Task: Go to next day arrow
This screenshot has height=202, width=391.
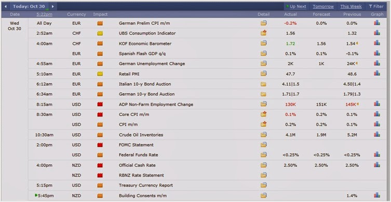Action: point(52,6)
